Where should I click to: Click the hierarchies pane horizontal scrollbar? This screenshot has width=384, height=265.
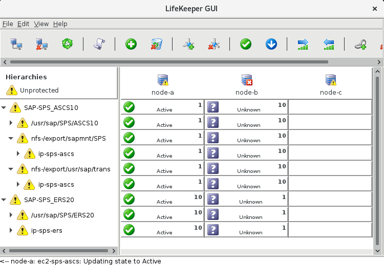coord(58,251)
